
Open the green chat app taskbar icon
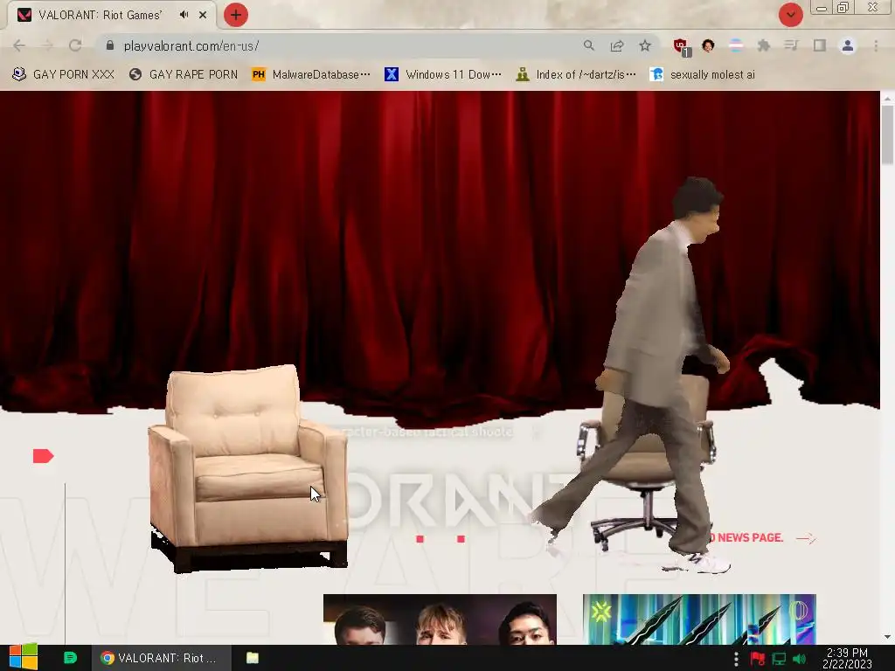click(70, 658)
